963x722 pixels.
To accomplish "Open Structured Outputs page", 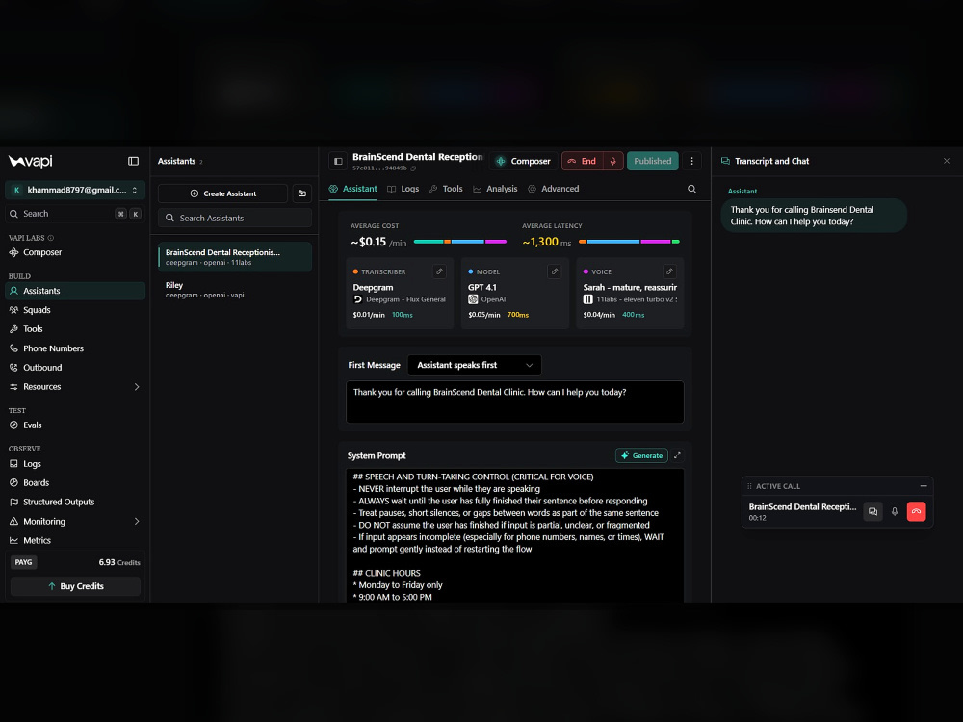I will [75, 502].
